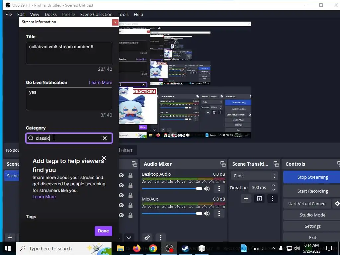Start the Virtual Camera
Screen dimensions: 340x255
(x=307, y=204)
